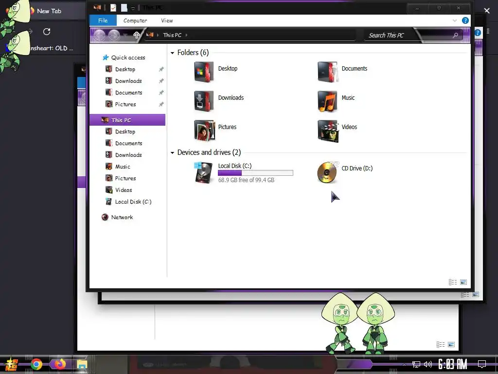The image size is (498, 374).
Task: Collapse the Folders (6) group
Action: 172,53
